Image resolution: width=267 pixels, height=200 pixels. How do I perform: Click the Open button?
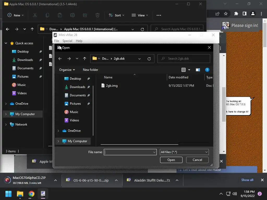171,160
